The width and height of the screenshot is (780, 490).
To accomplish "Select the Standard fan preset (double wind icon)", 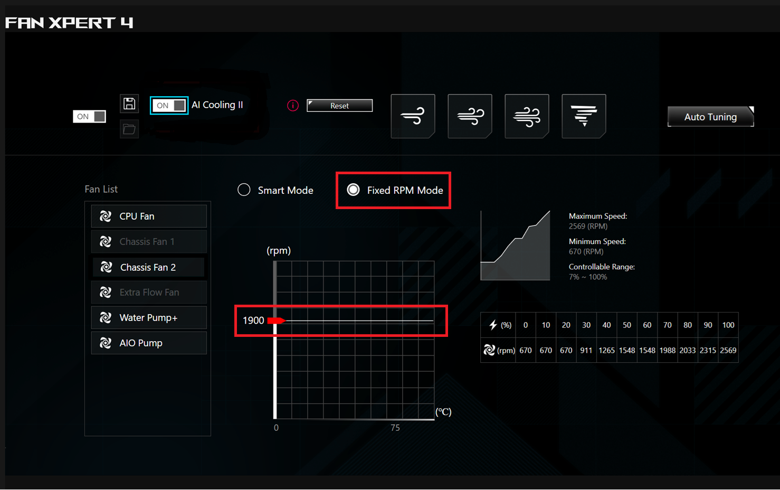I will pyautogui.click(x=470, y=116).
